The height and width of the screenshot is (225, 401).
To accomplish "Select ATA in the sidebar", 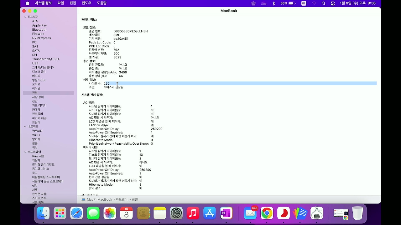I will pyautogui.click(x=35, y=21).
